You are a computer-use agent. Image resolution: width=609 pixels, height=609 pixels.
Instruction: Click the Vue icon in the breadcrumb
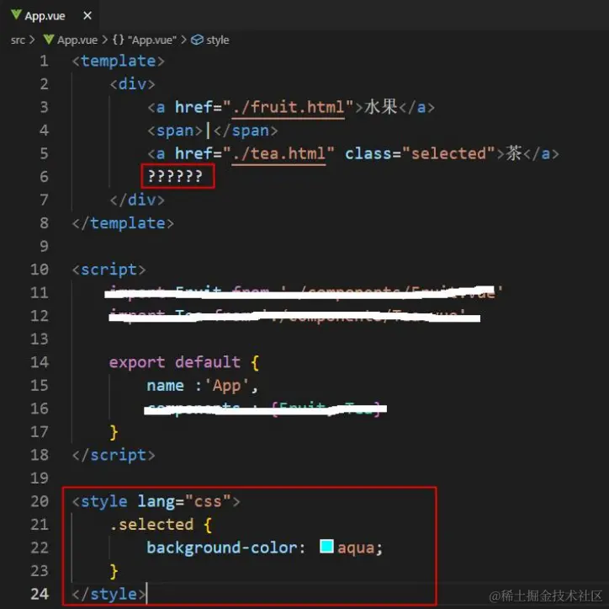(x=49, y=39)
